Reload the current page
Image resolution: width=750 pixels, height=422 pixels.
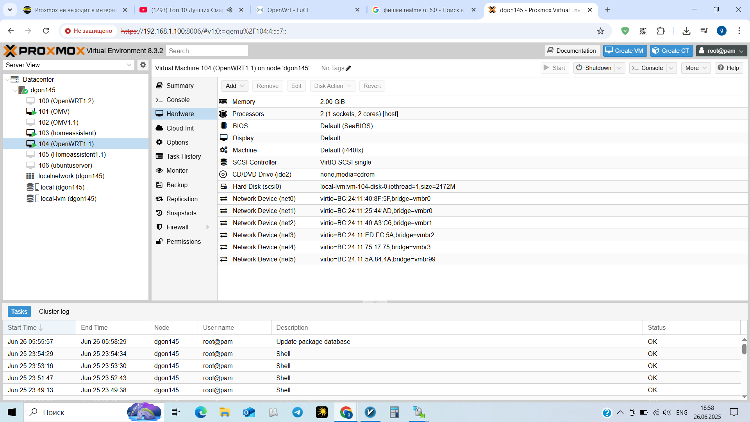coord(46,31)
